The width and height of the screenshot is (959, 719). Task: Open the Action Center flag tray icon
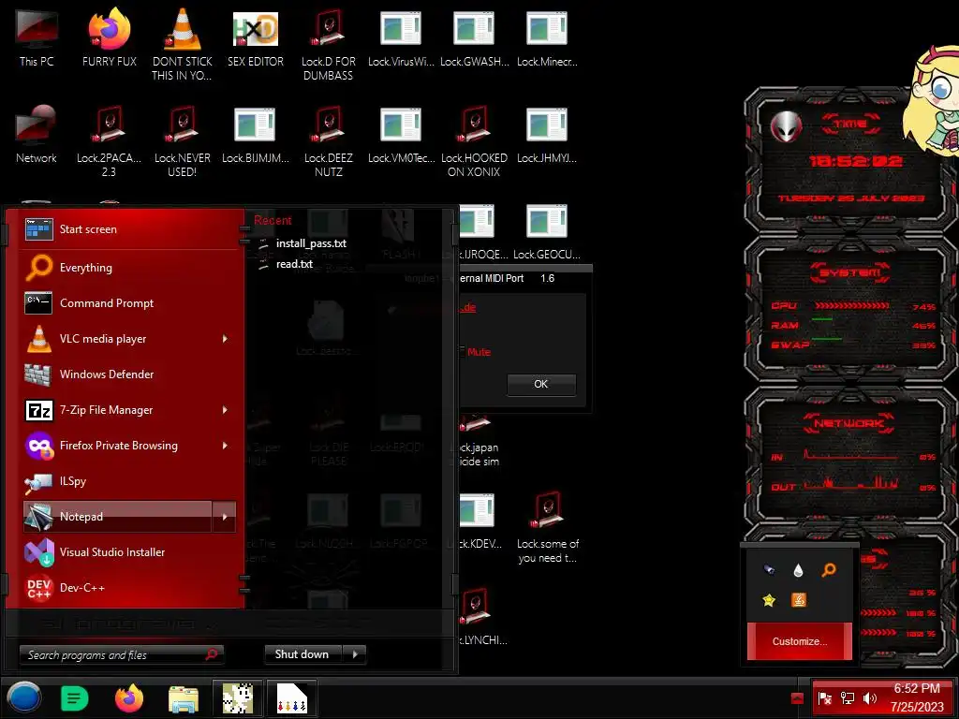[824, 697]
